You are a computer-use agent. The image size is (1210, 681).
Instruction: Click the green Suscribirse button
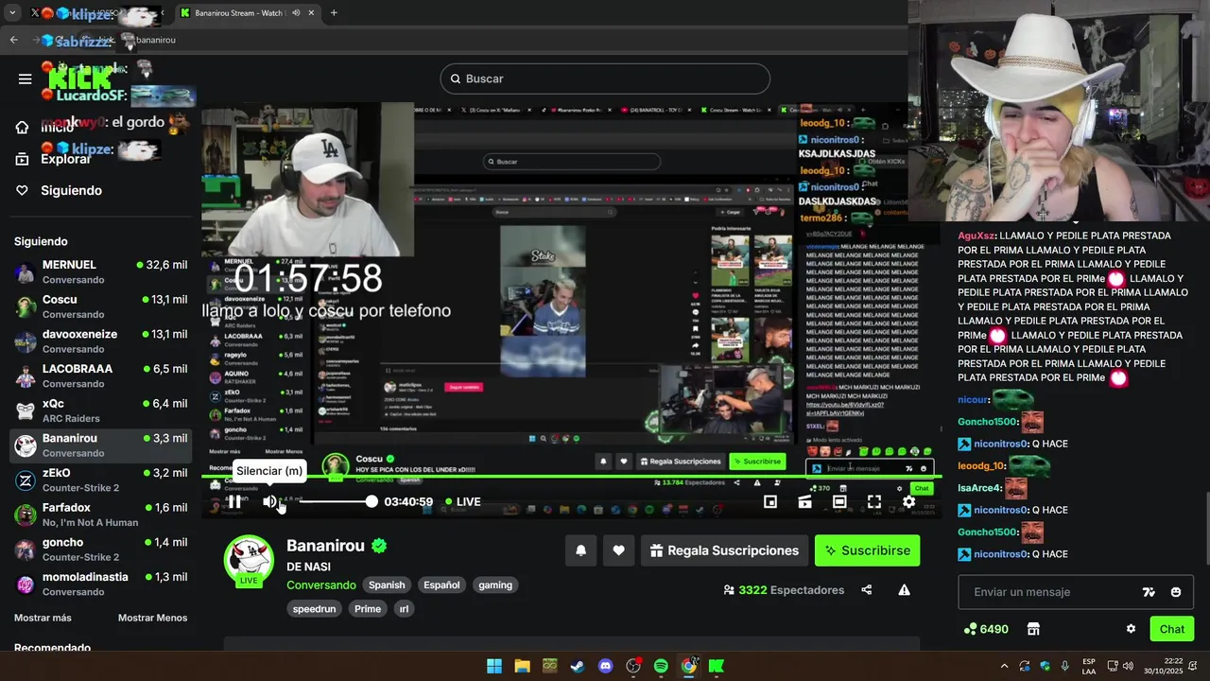867,550
